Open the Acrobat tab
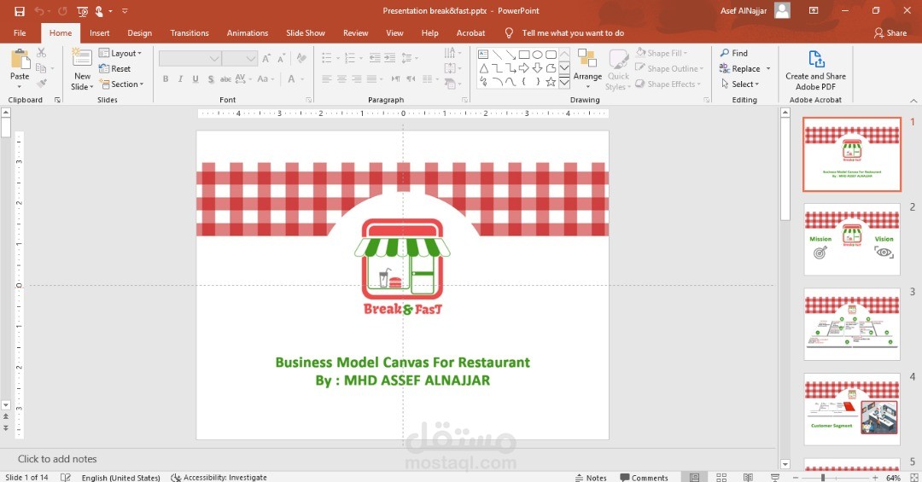The image size is (922, 482). click(471, 33)
